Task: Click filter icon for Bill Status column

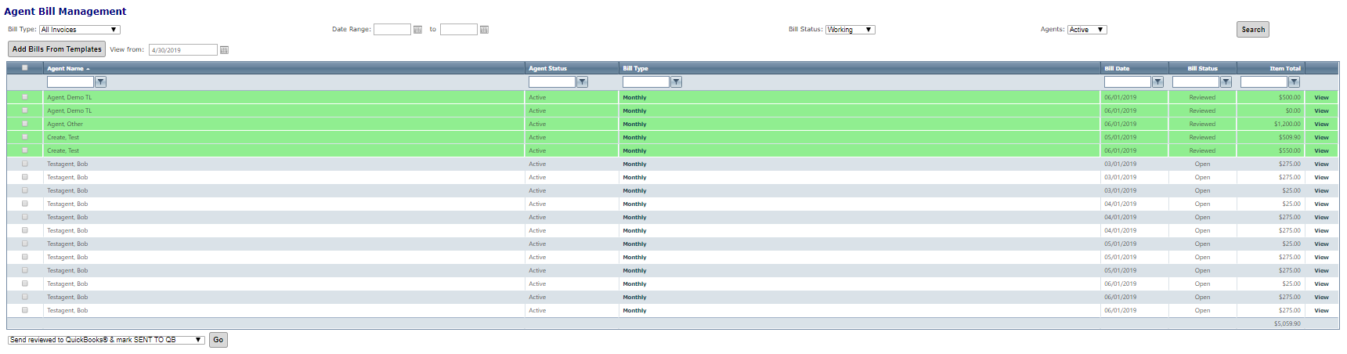Action: click(x=1226, y=82)
